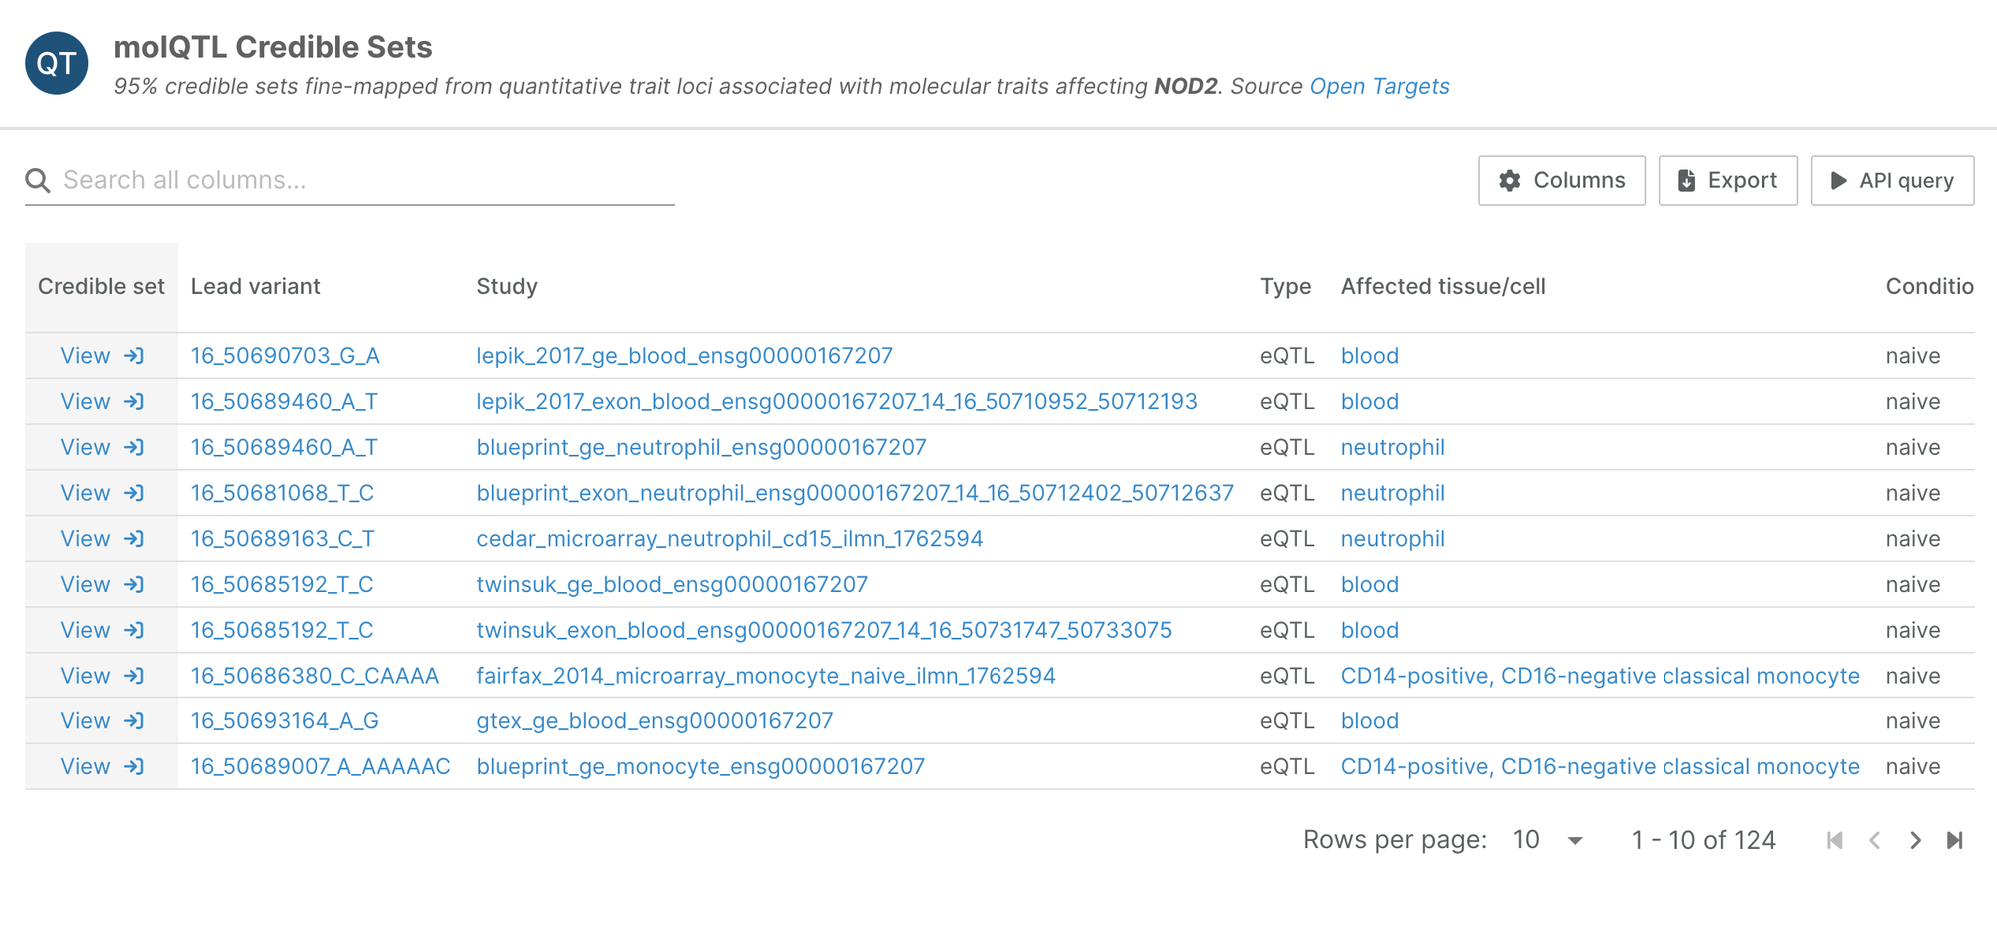Open the rows per page dropdown
The image size is (1997, 927).
1547,841
